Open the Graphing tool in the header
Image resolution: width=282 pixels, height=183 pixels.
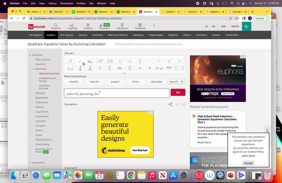(72, 26)
